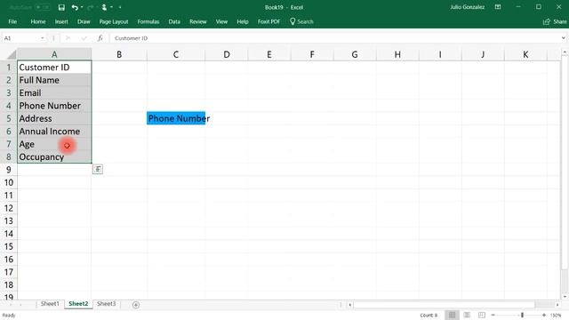Open Customize Quick Access Toolbar dropdown
This screenshot has height=320, width=569.
pos(120,7)
